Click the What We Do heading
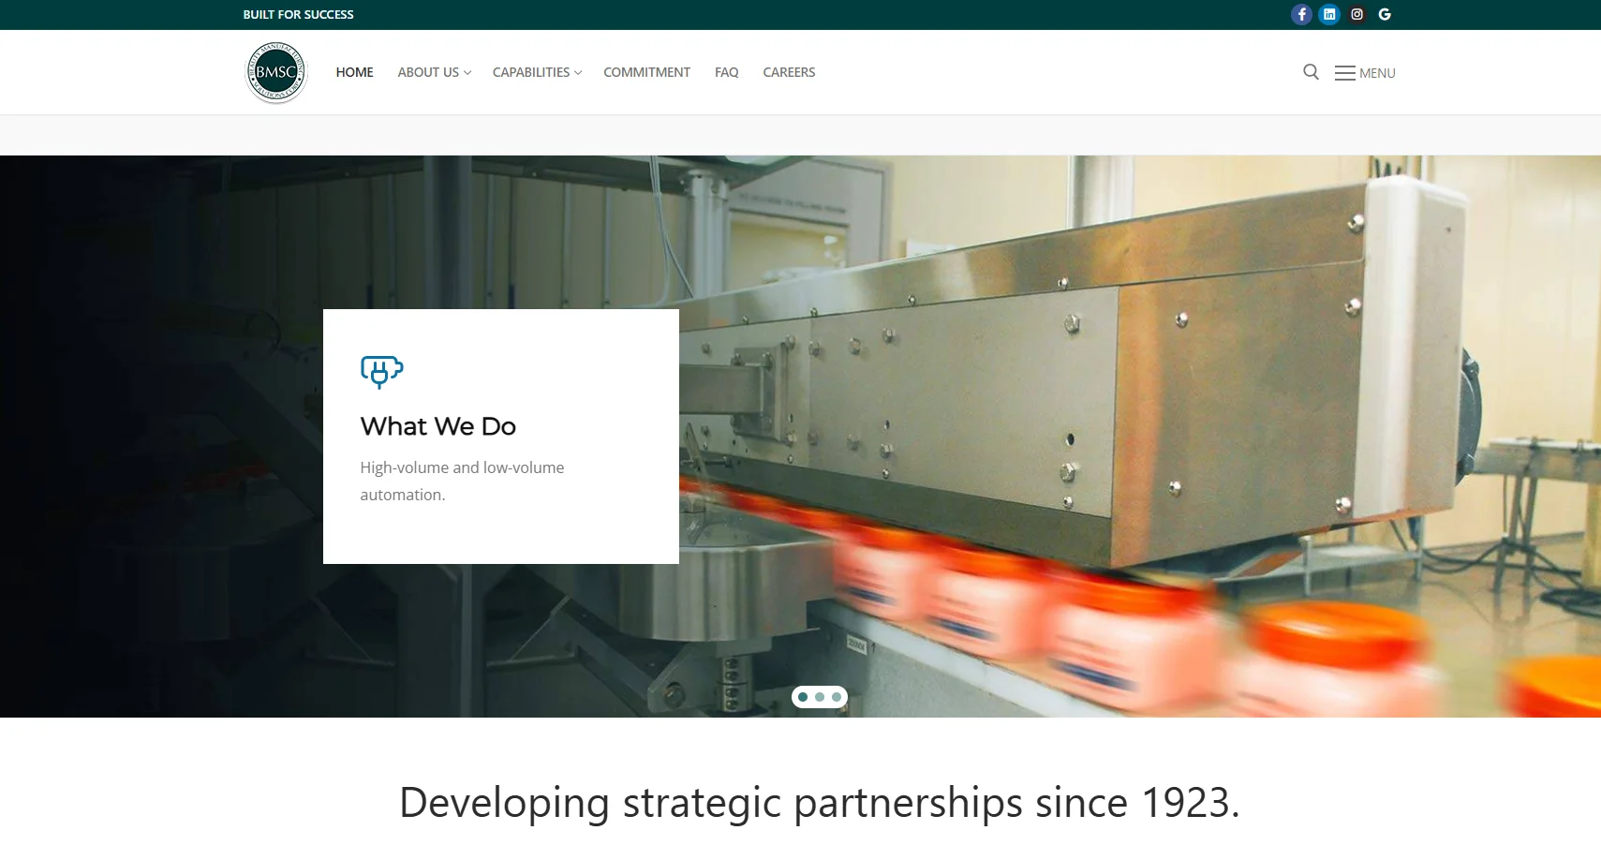Screen dimensions: 1601x845 pyautogui.click(x=438, y=426)
